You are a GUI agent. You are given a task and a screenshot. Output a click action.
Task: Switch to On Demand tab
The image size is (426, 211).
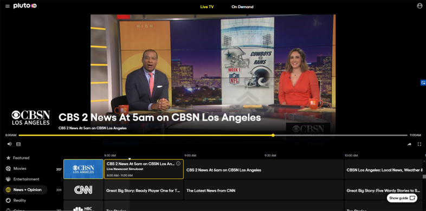242,7
